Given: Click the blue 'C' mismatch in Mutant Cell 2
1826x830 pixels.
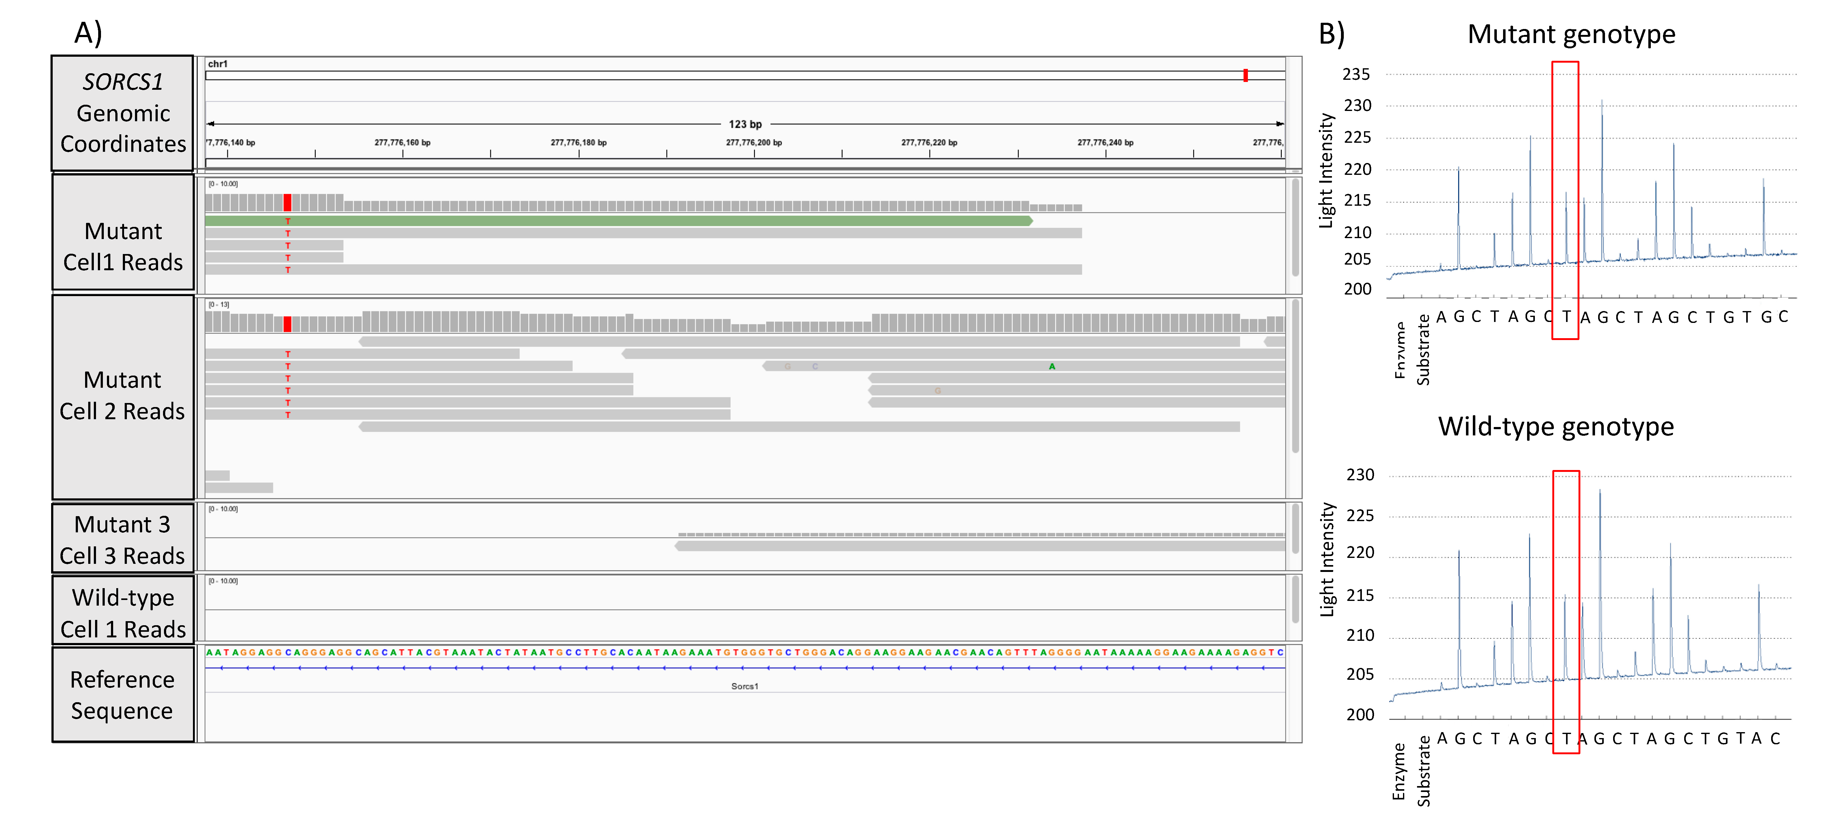Looking at the screenshot, I should [815, 367].
